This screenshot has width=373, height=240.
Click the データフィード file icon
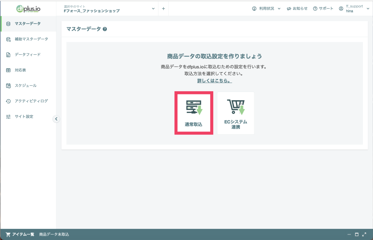(8, 55)
